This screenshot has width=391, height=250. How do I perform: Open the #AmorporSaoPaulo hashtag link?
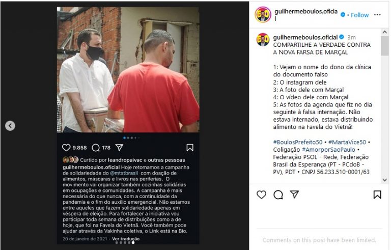[328, 150]
